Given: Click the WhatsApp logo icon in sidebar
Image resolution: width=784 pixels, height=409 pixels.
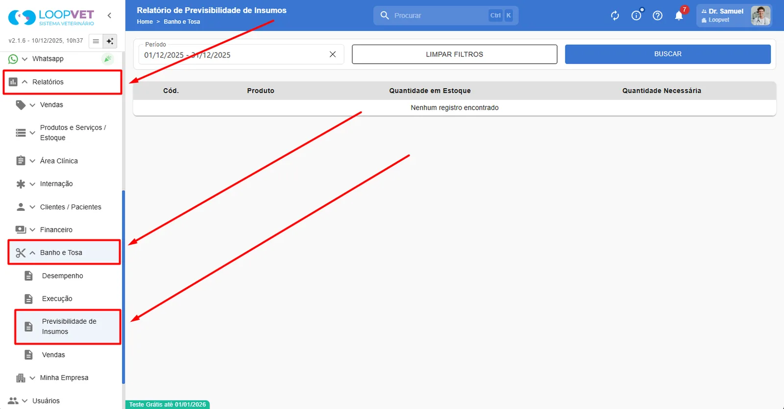Looking at the screenshot, I should (13, 59).
